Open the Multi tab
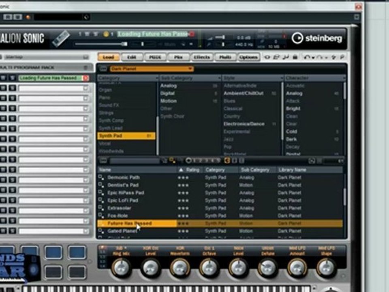This screenshot has width=389, height=292. click(x=225, y=57)
